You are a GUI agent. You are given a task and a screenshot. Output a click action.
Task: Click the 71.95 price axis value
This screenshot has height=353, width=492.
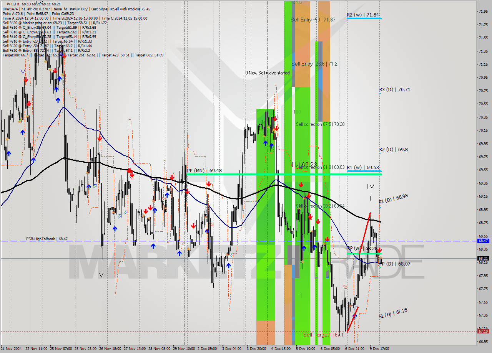pos(483,11)
